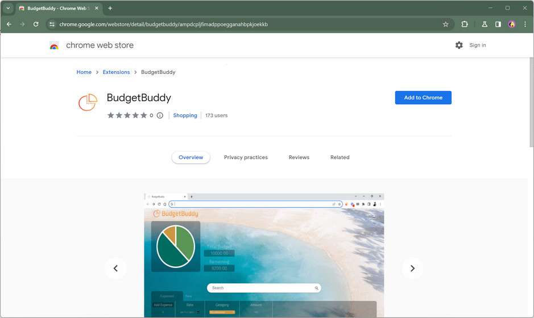Image resolution: width=534 pixels, height=318 pixels.
Task: Click the browser forward arrow
Action: (23, 24)
